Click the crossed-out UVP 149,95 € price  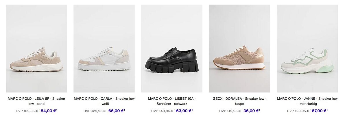166,111
